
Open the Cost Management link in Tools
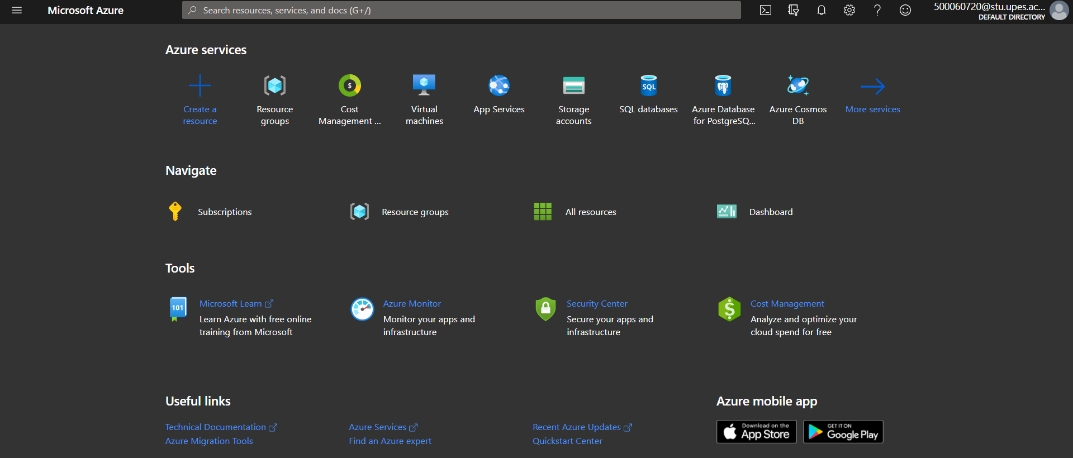787,304
